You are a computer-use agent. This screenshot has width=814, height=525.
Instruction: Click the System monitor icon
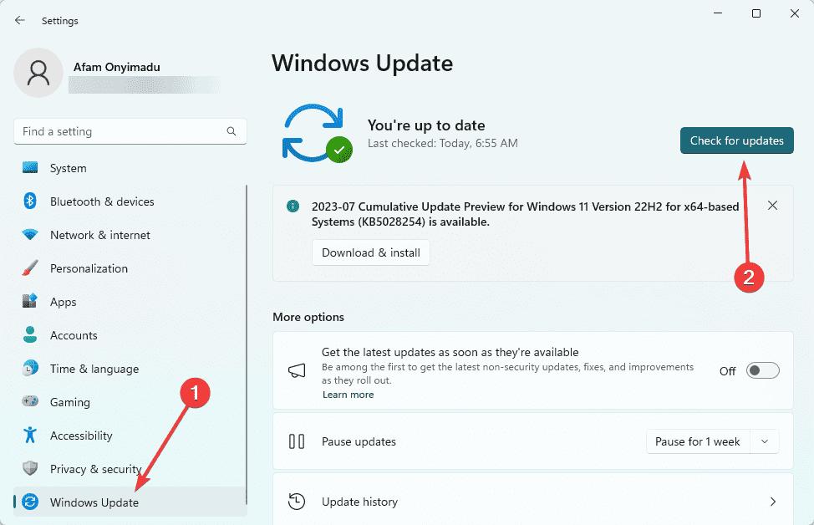(30, 168)
